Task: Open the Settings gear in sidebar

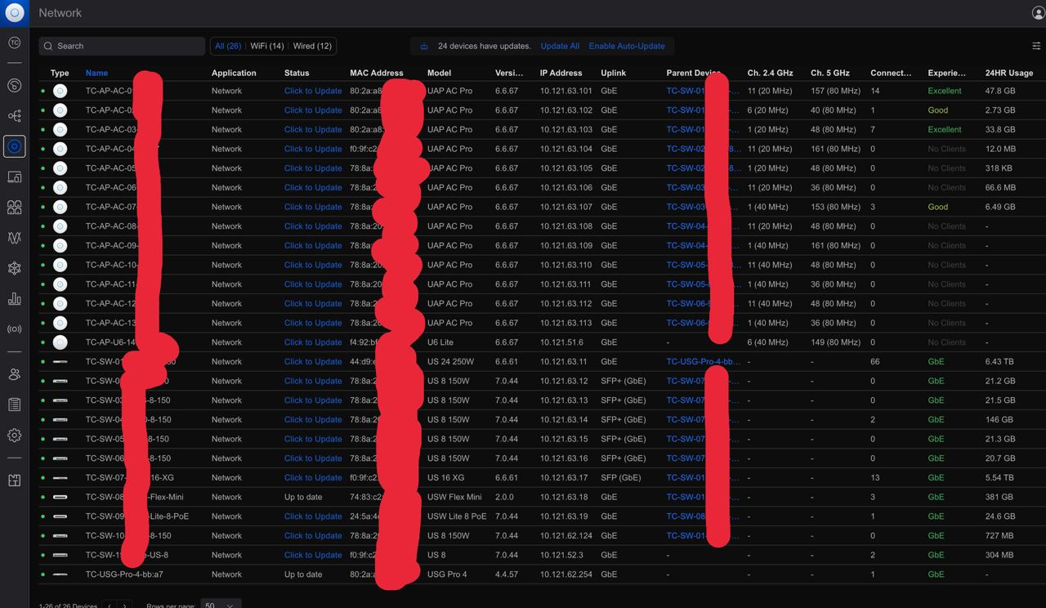Action: [14, 436]
